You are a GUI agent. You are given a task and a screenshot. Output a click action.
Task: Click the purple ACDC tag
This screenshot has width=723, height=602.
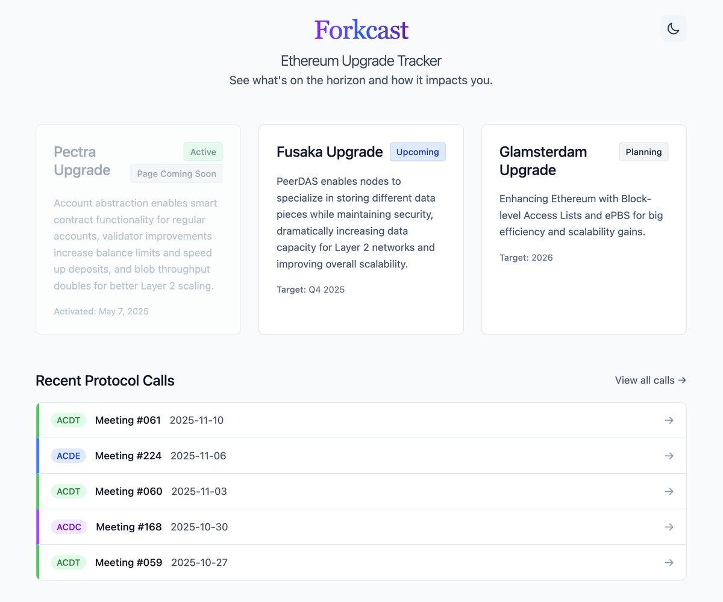pyautogui.click(x=69, y=527)
